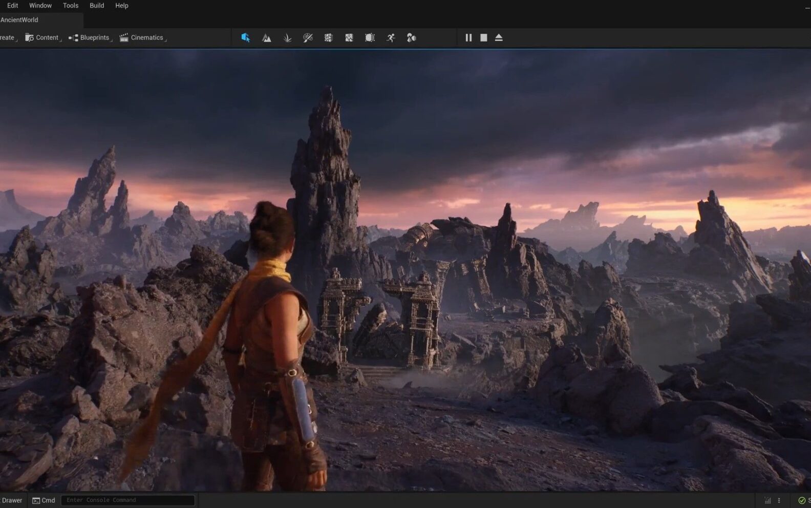Pause the running simulation
Image resolution: width=811 pixels, height=508 pixels.
tap(468, 38)
